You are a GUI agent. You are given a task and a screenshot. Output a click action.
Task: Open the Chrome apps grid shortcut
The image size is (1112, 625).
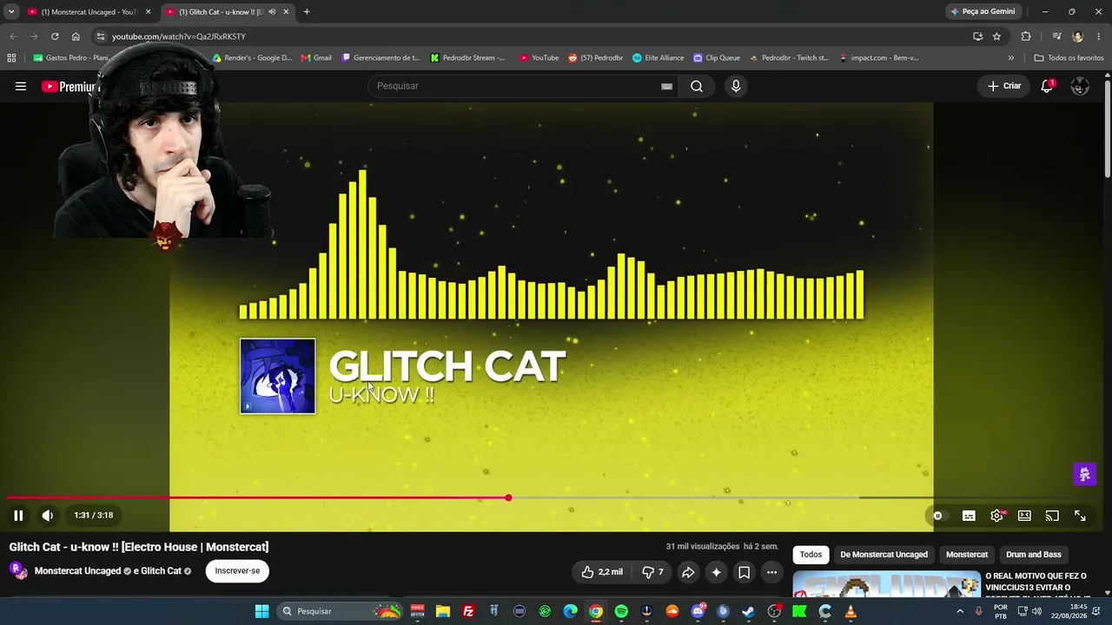click(x=11, y=58)
